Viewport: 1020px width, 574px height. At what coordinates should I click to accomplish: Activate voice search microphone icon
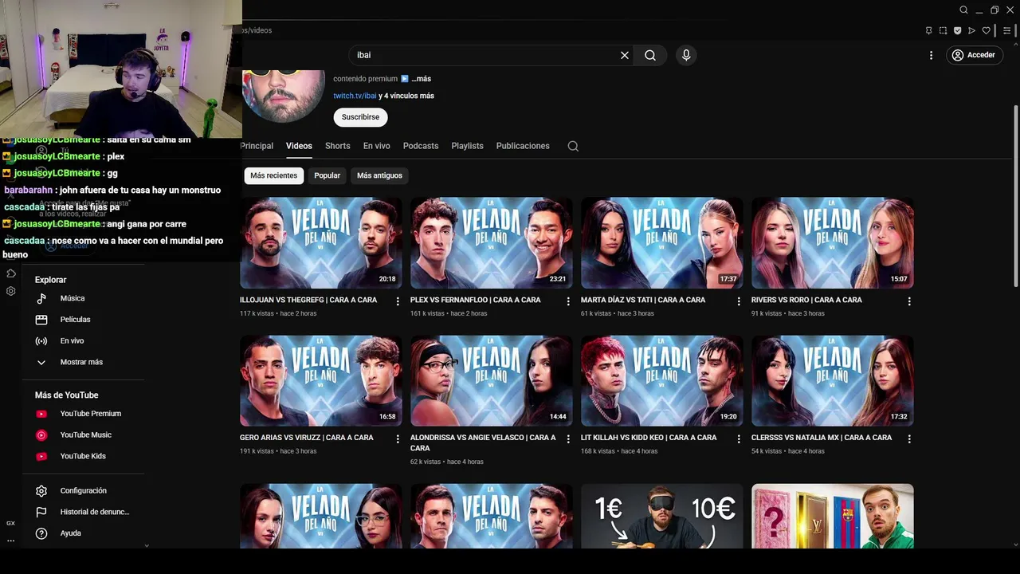click(x=686, y=55)
